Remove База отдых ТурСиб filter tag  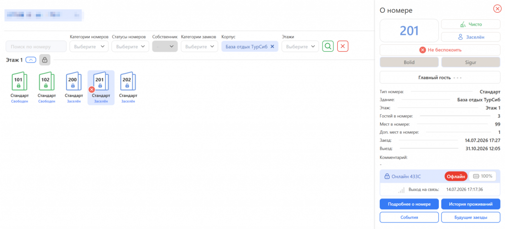(272, 46)
